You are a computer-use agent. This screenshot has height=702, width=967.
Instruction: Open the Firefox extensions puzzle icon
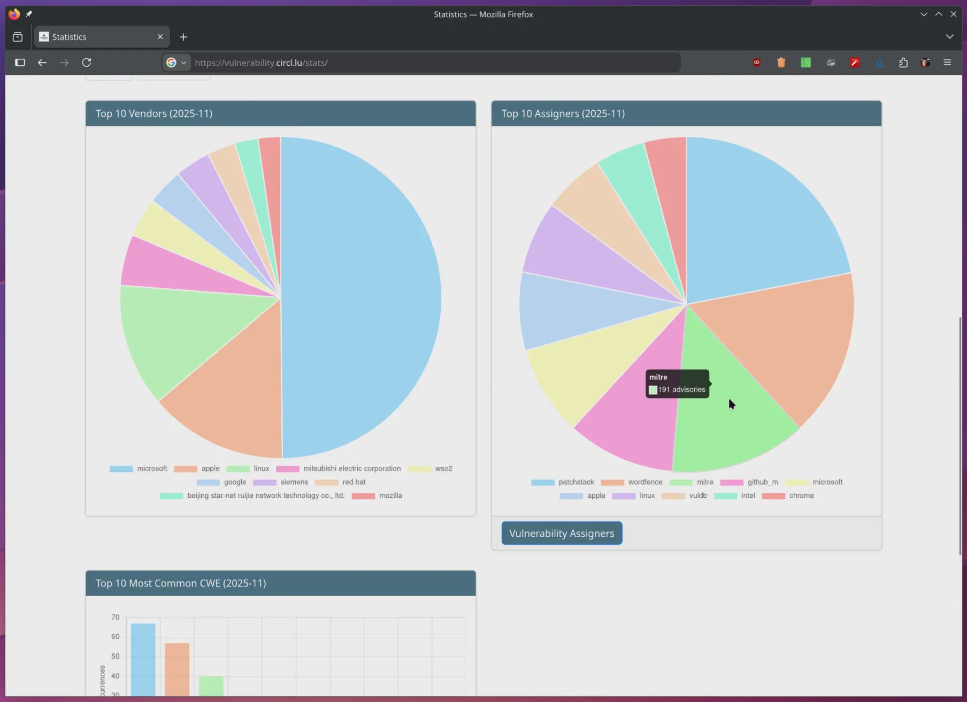[903, 63]
